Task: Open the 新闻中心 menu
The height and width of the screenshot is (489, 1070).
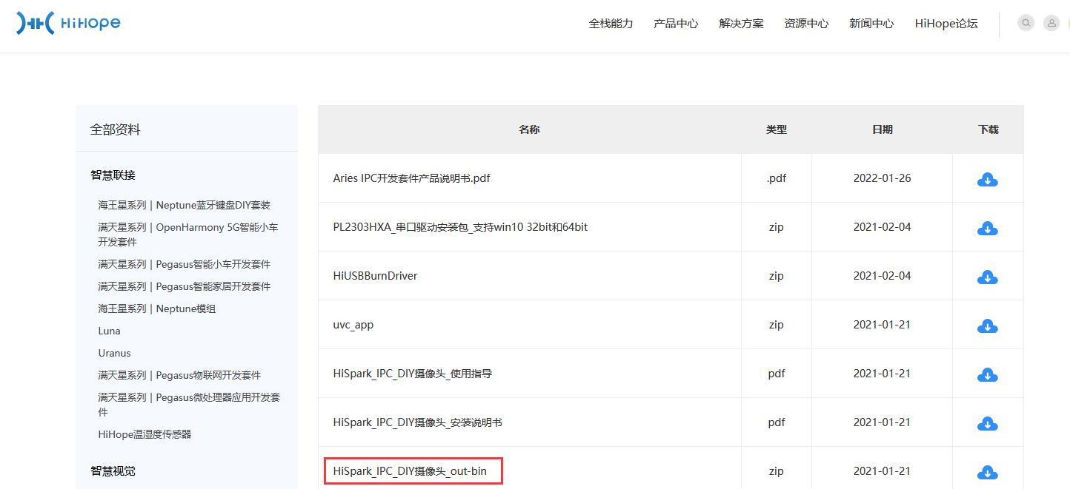Action: point(871,24)
